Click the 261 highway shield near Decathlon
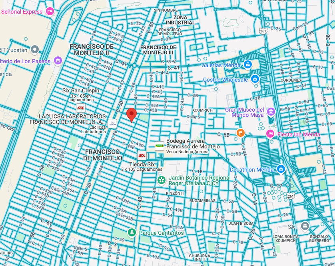The height and width of the screenshot is (266, 335). click(x=291, y=196)
